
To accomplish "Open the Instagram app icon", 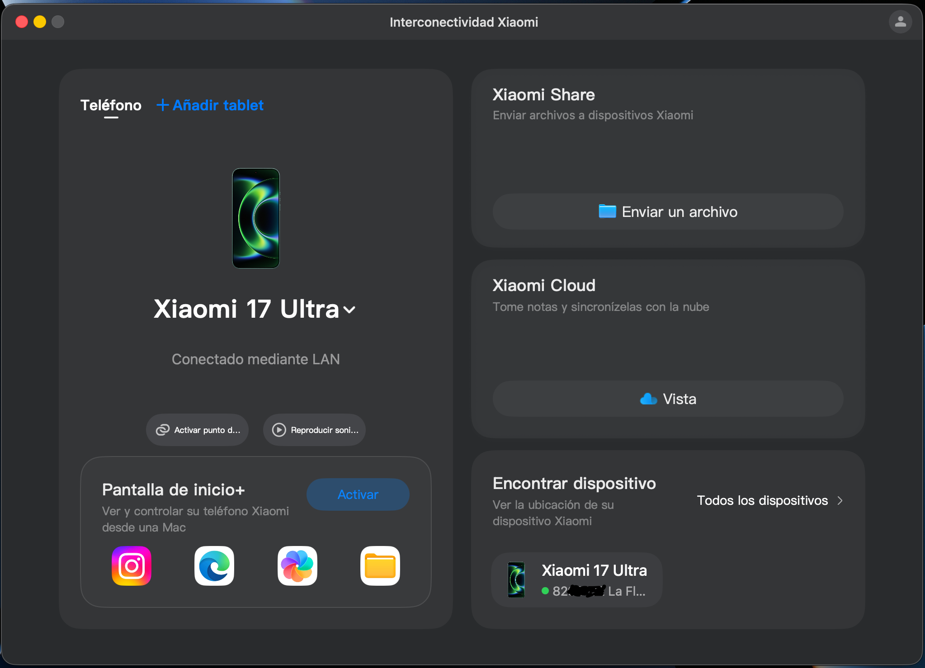I will (132, 566).
